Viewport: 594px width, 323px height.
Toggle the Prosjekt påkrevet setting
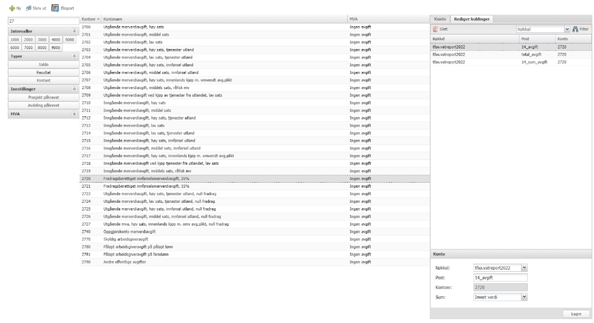click(x=39, y=97)
